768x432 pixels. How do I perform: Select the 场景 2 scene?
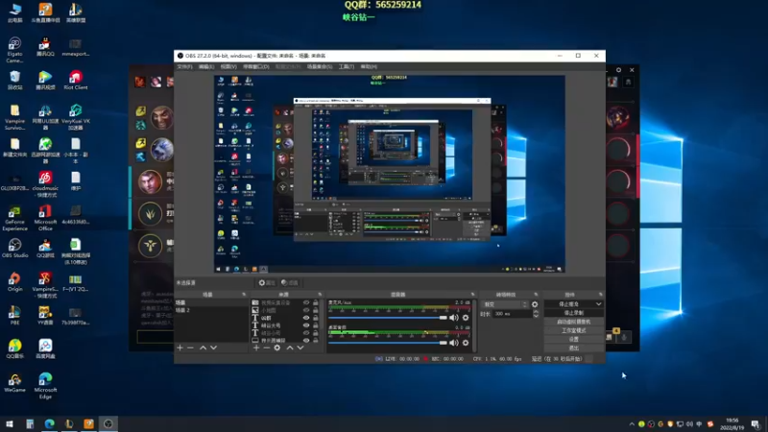[211, 310]
